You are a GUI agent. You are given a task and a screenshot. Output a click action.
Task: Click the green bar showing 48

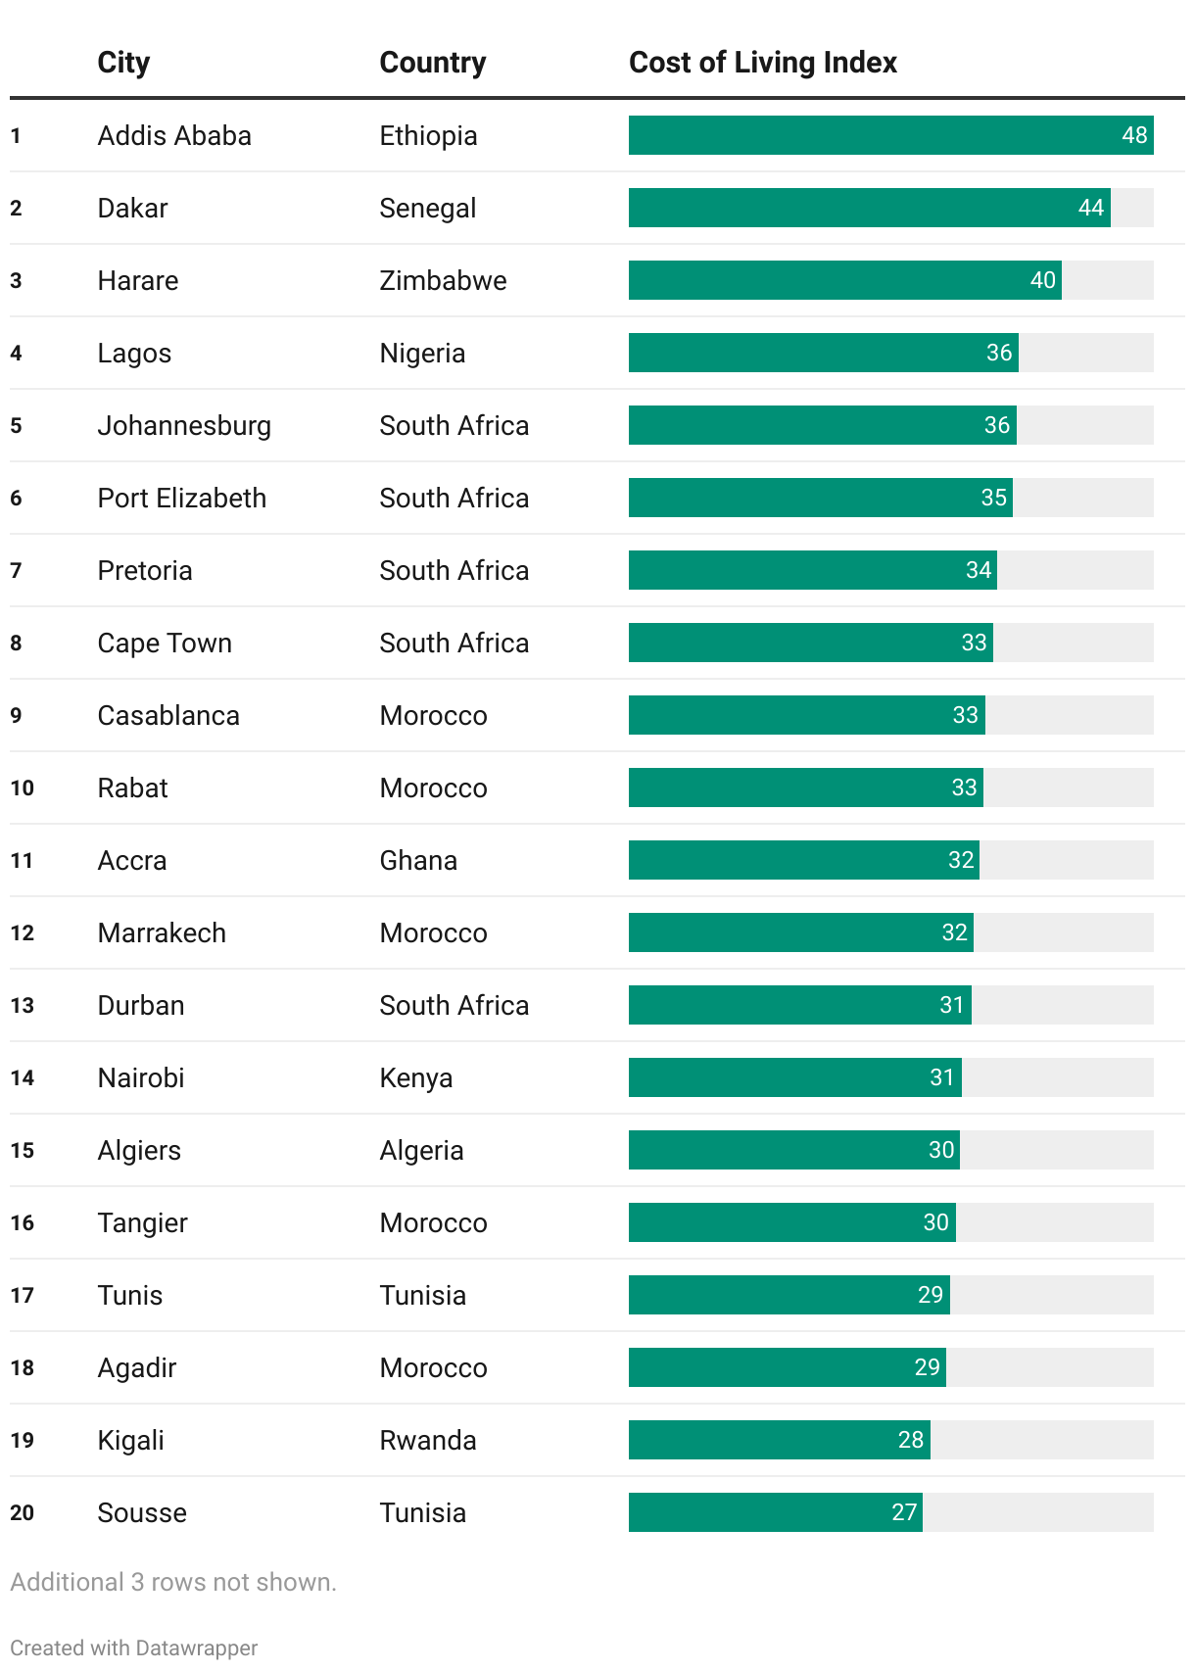890,135
